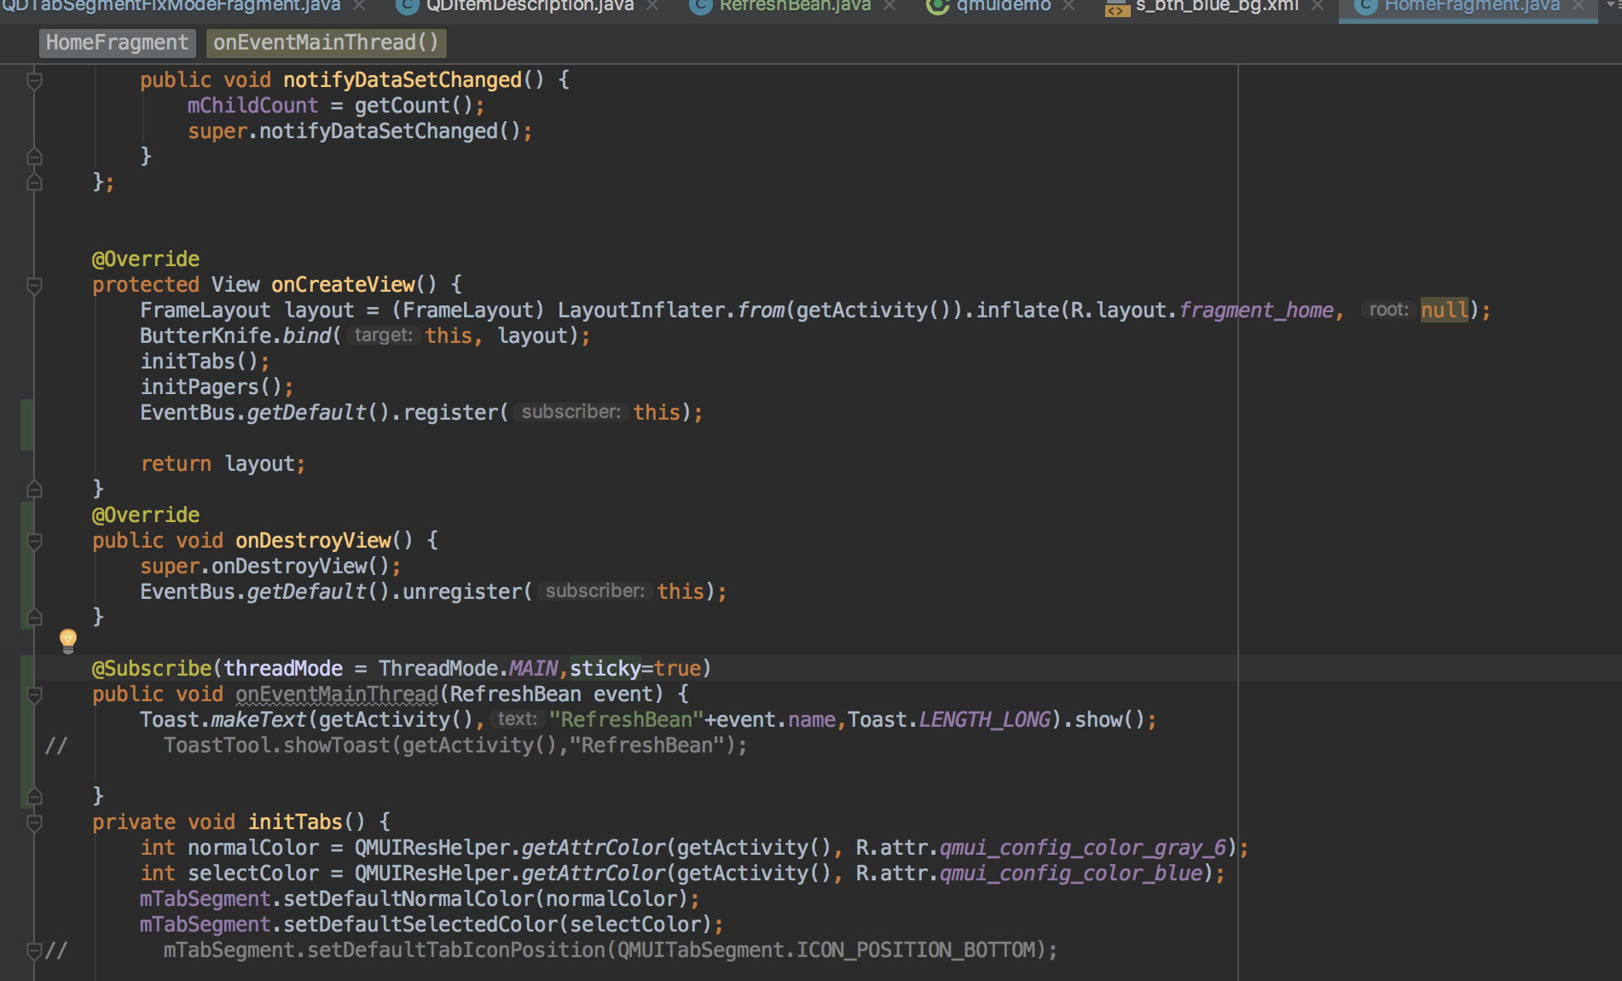This screenshot has width=1622, height=981.
Task: Click fold end marker above private void initTabs
Action: click(x=35, y=796)
